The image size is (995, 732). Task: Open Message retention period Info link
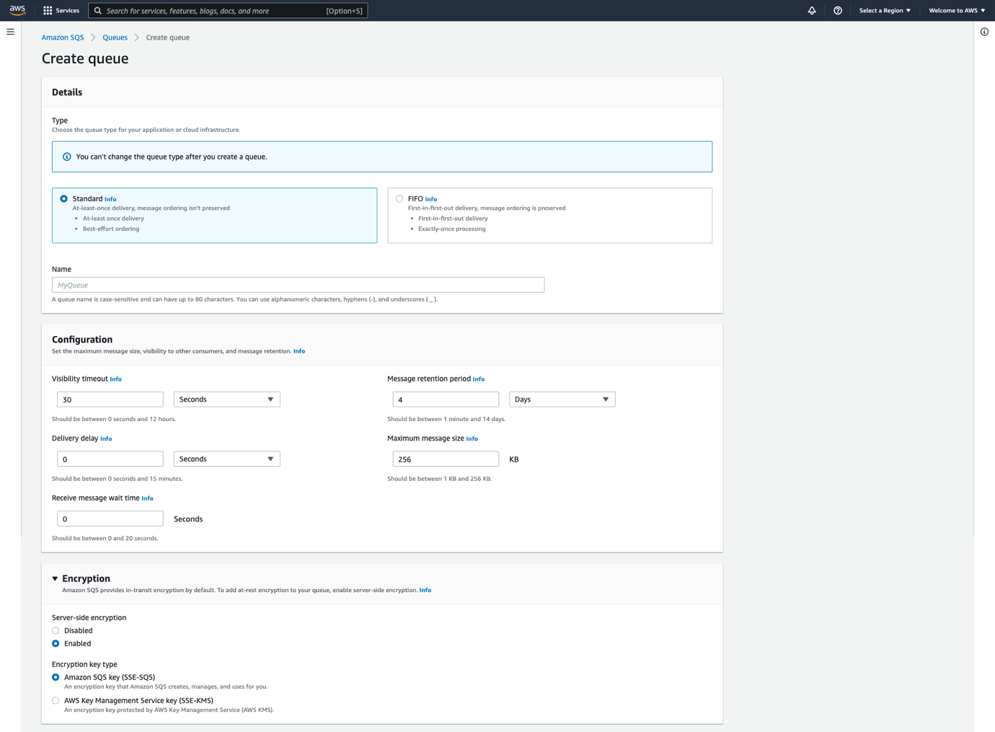click(479, 379)
